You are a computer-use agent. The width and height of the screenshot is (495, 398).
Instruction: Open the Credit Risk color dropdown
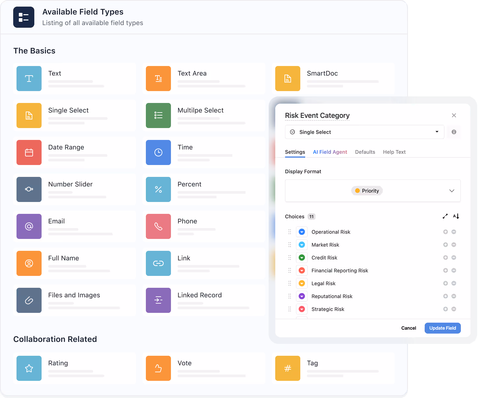302,258
